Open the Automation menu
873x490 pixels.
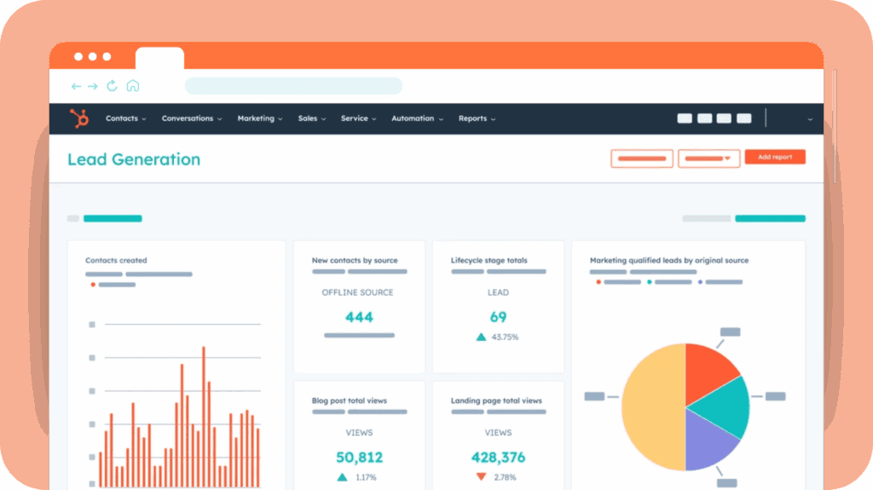[x=417, y=118]
